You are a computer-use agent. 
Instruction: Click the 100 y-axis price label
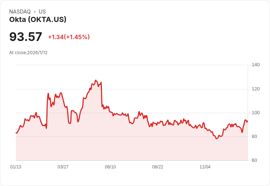[x=256, y=113]
